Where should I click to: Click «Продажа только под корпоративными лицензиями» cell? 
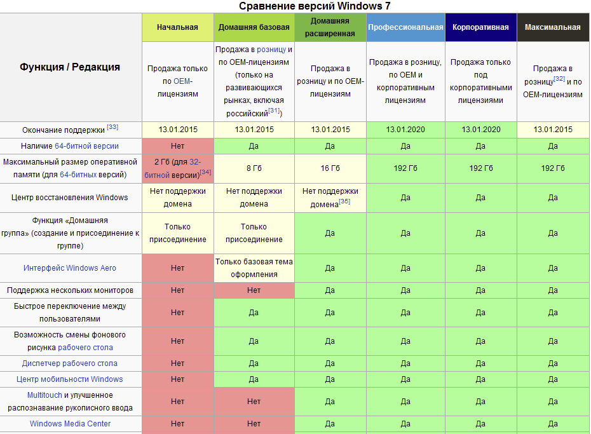[480, 81]
